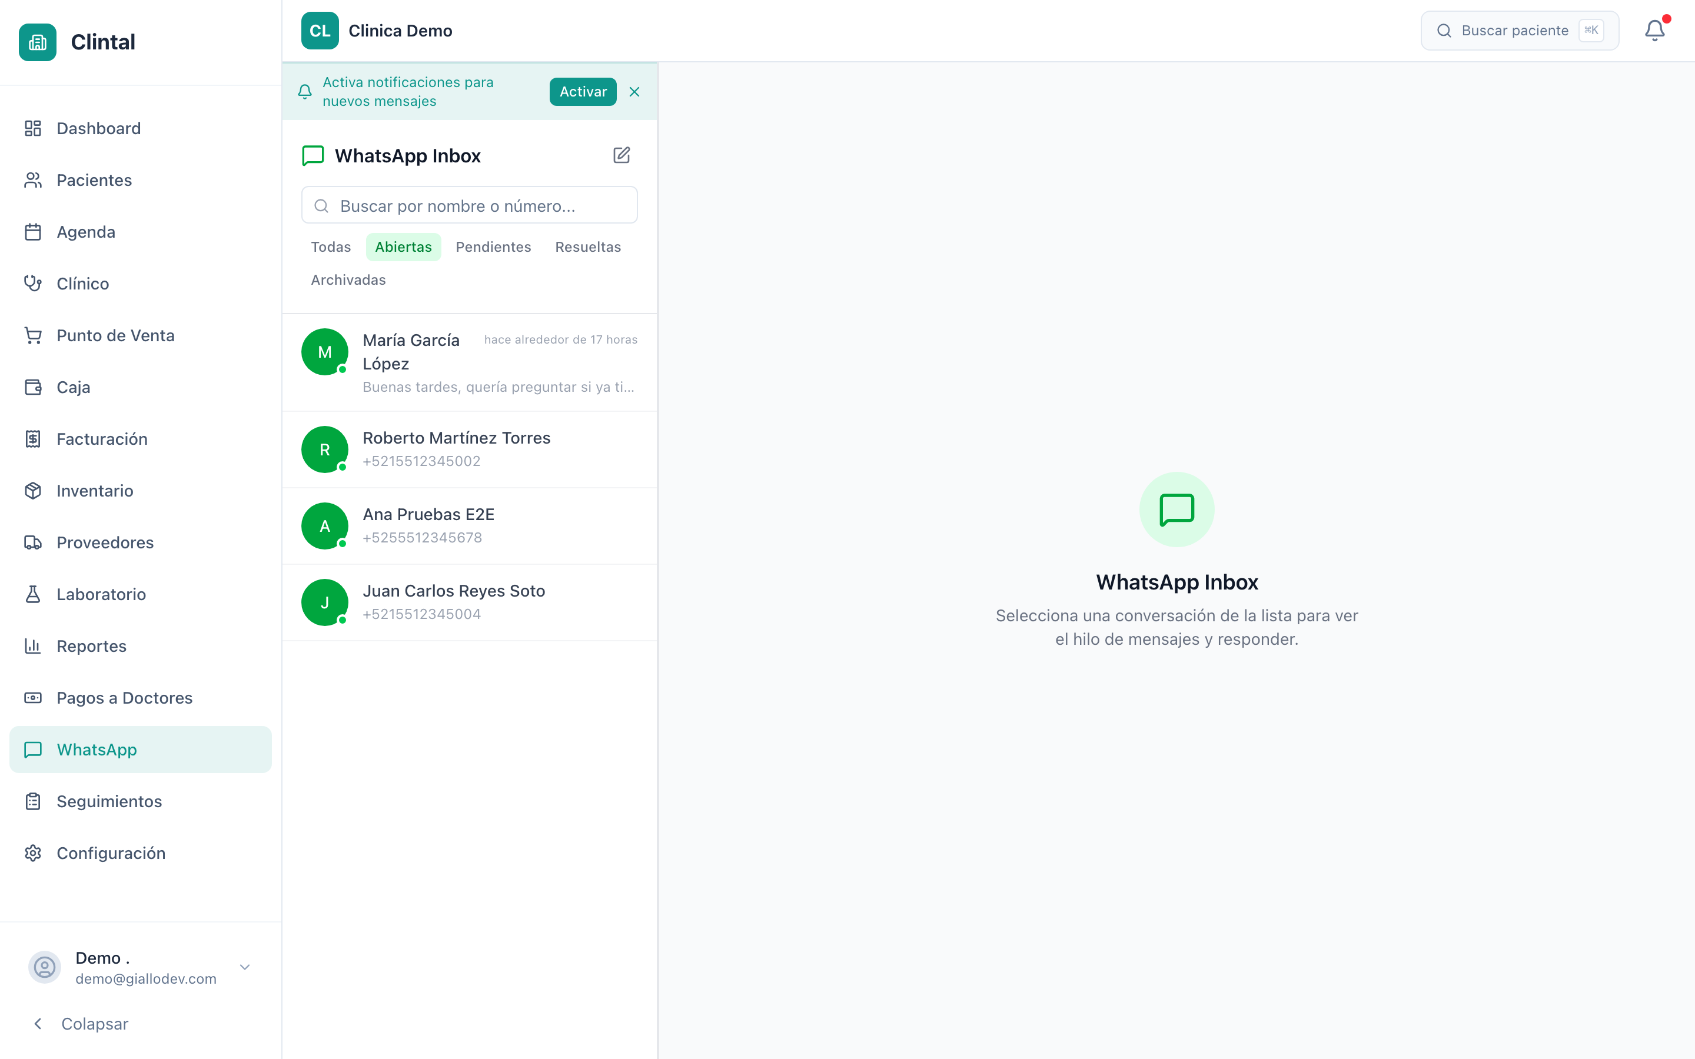Image resolution: width=1695 pixels, height=1059 pixels.
Task: Open the notifications bell in header
Action: coord(1654,30)
